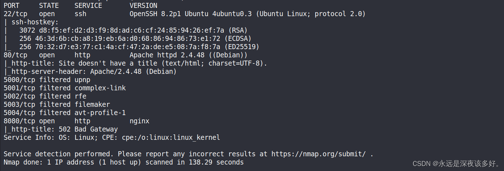
Task: Click the nginx version on port 8080
Action: pyautogui.click(x=139, y=121)
